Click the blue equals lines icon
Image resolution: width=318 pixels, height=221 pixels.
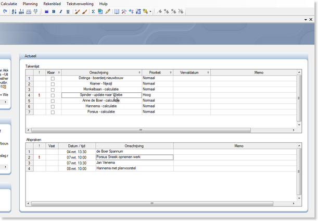pos(46,12)
